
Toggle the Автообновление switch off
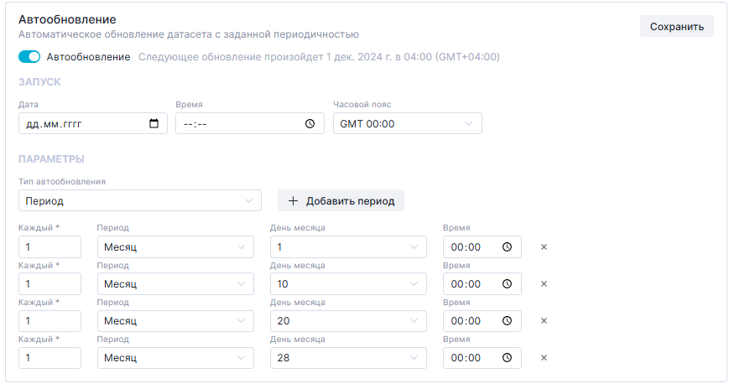pos(29,57)
